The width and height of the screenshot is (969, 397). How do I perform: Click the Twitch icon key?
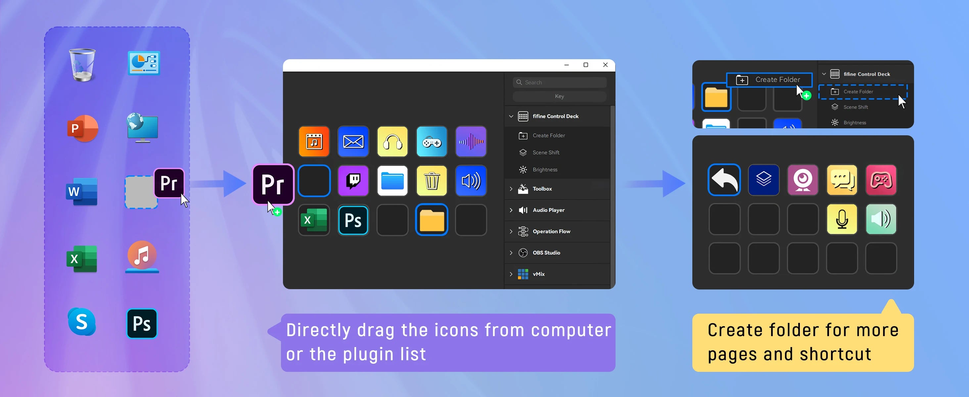click(353, 181)
